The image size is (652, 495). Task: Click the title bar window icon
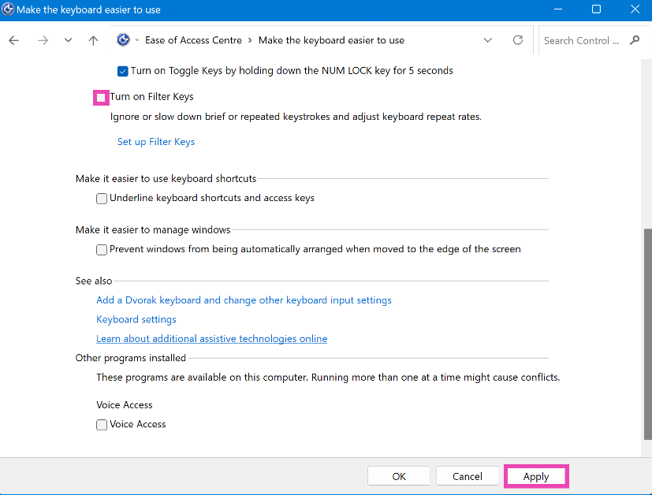coord(8,9)
